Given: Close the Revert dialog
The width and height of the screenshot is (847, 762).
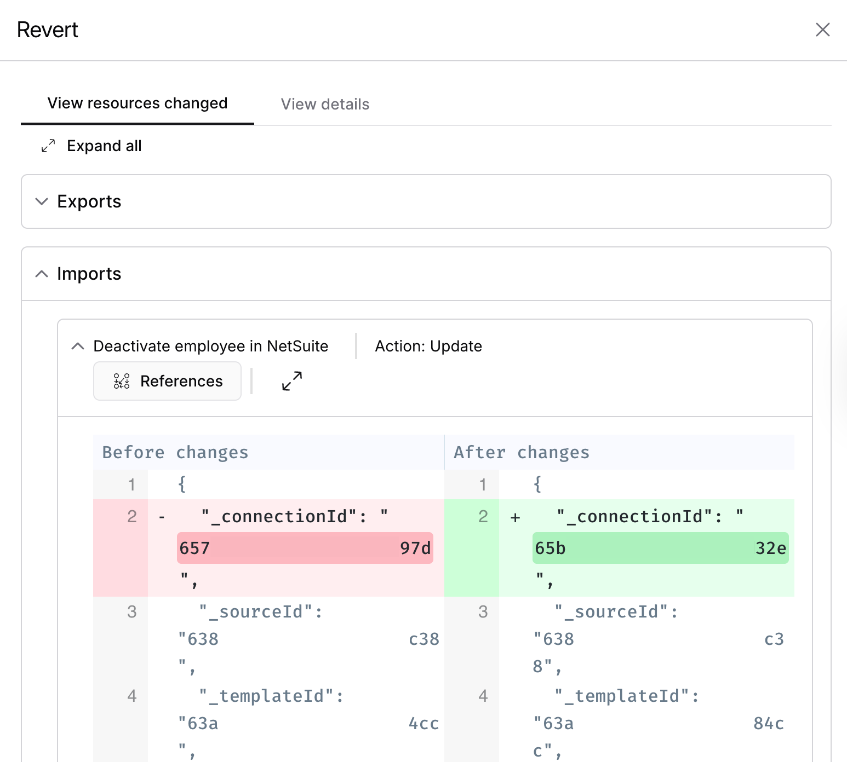Looking at the screenshot, I should 822,30.
